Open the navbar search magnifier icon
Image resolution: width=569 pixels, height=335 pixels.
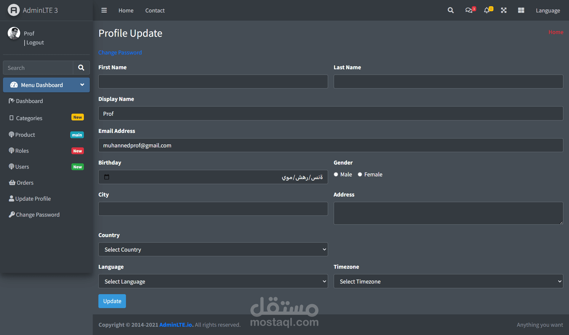point(450,10)
